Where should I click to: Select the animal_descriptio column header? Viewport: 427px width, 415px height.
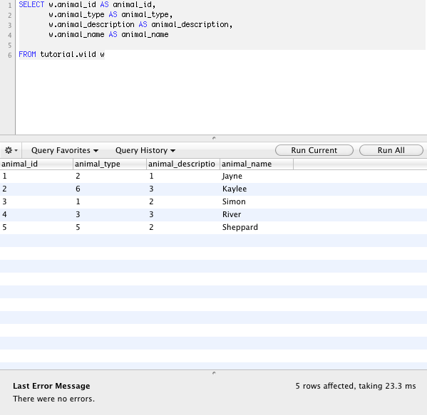(x=183, y=164)
